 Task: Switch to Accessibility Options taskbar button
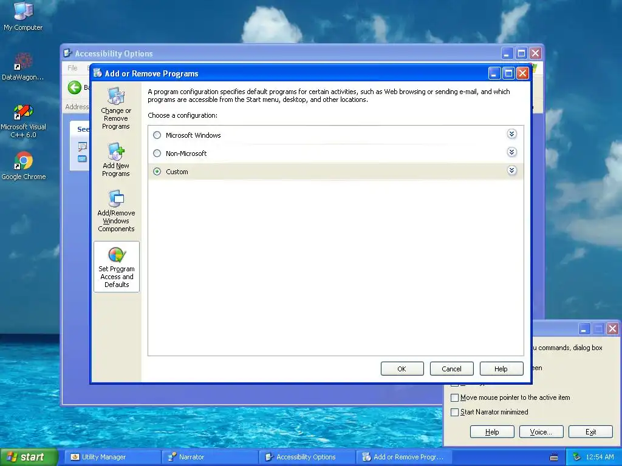click(307, 457)
